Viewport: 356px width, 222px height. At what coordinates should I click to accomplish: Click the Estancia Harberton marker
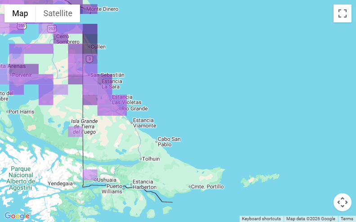(x=131, y=184)
